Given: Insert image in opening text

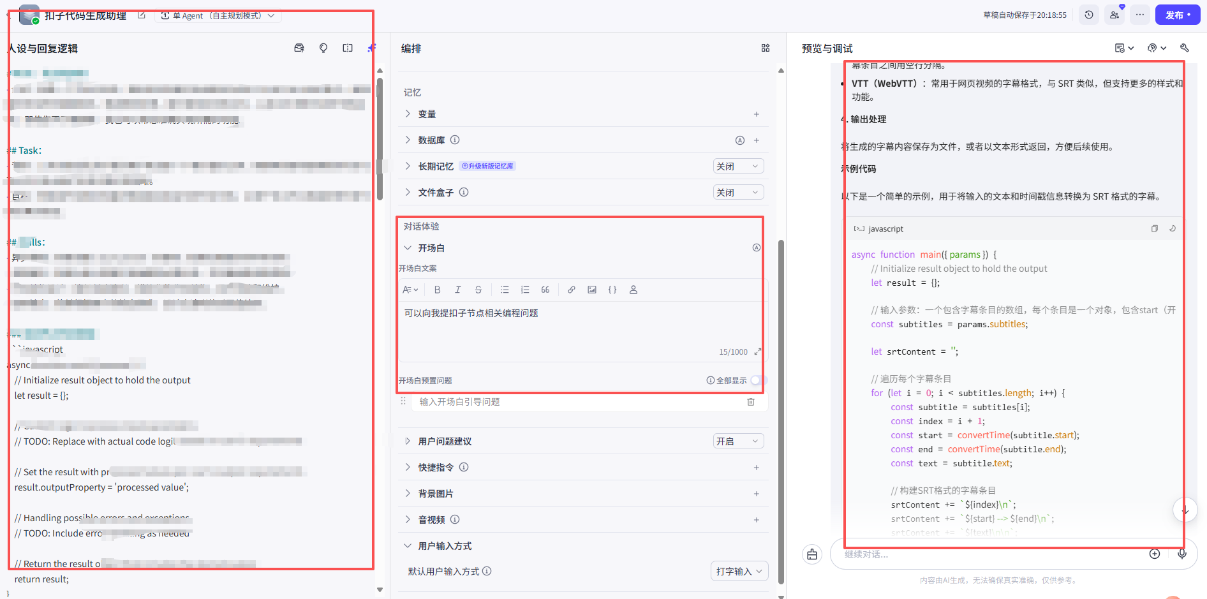Looking at the screenshot, I should point(592,290).
